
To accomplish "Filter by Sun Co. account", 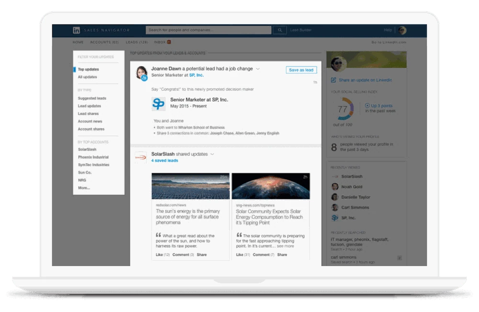I will (85, 172).
